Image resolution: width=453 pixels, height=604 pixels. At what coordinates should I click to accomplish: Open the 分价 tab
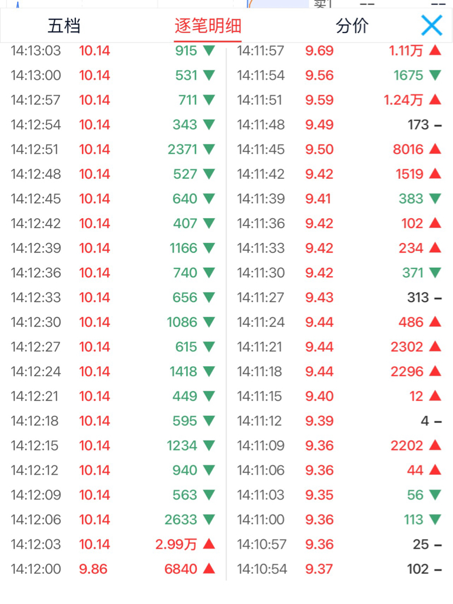pyautogui.click(x=352, y=26)
